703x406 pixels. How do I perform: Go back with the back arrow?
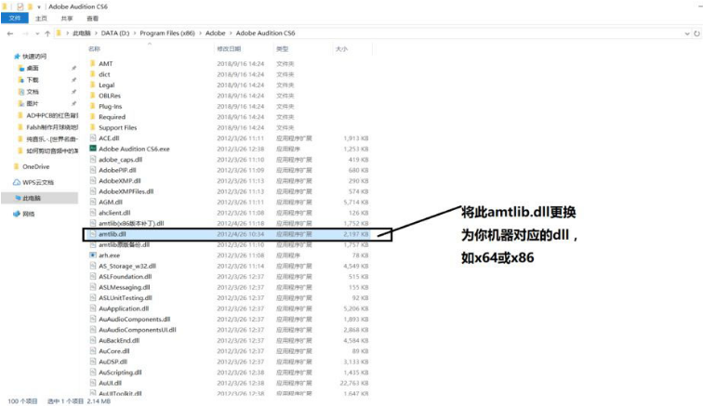click(10, 33)
